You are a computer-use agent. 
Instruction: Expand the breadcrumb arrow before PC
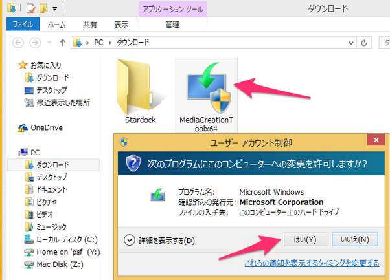[87, 43]
